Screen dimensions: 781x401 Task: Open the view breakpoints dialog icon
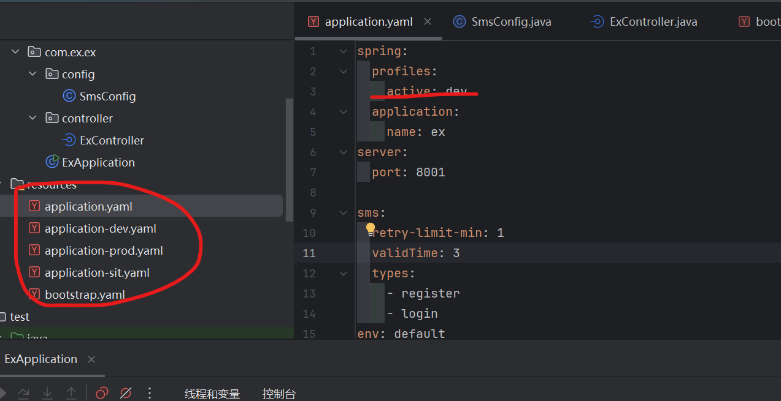point(102,392)
